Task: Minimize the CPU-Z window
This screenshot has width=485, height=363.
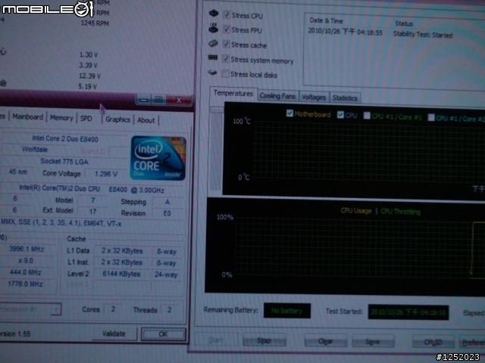Action: click(143, 100)
